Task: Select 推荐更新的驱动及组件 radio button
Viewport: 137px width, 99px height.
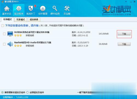Action: click(2, 92)
